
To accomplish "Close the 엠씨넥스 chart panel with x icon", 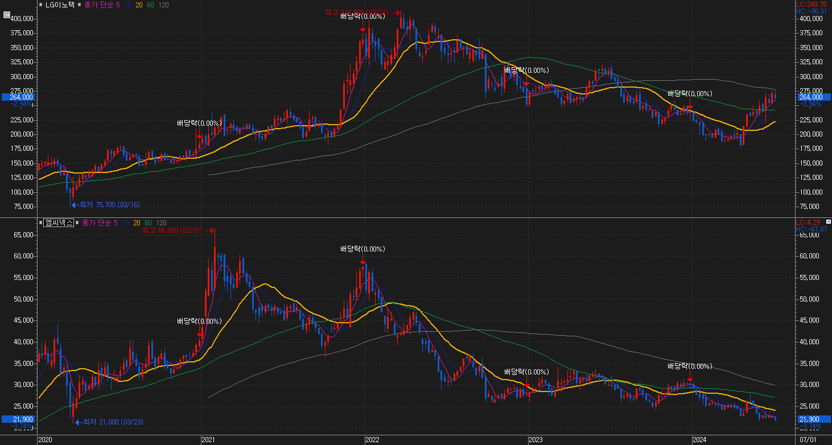I will pyautogui.click(x=828, y=221).
